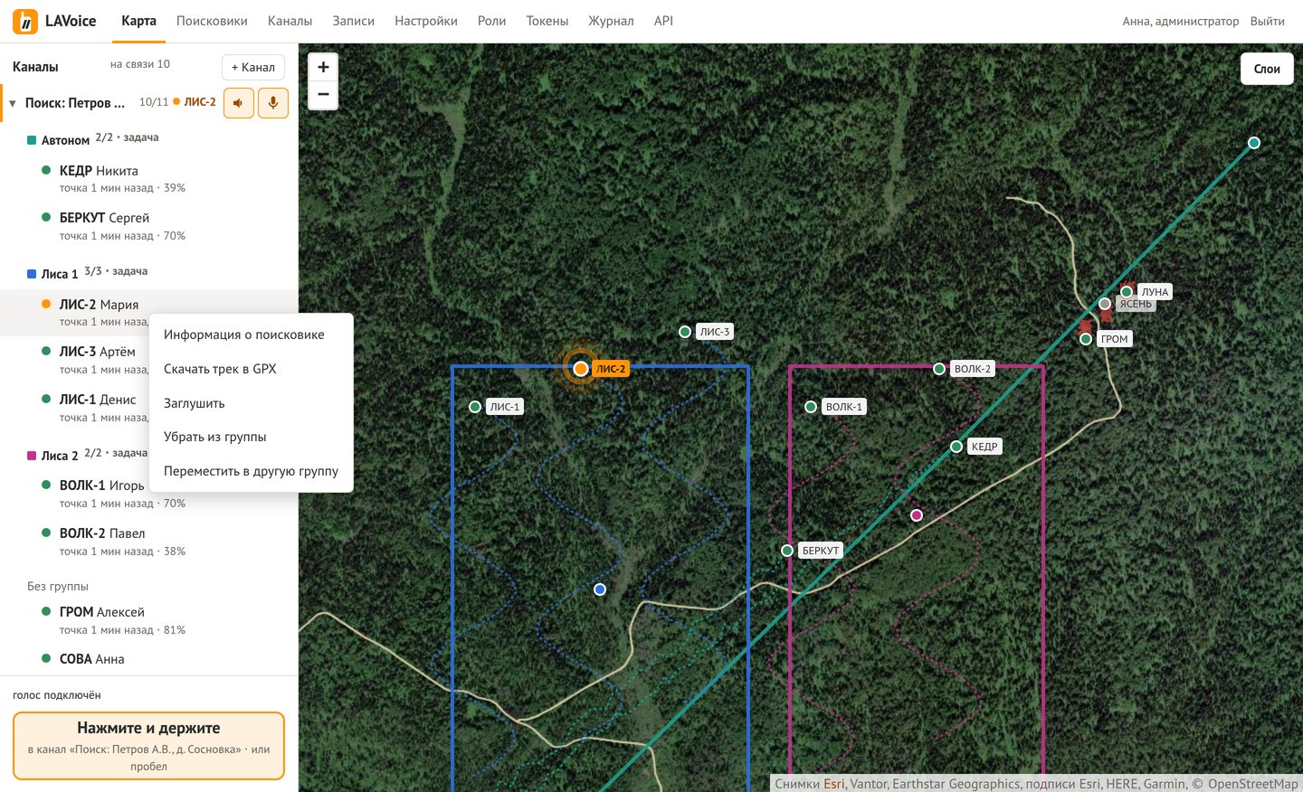This screenshot has height=792, width=1303.
Task: Open the API tab
Action: tap(663, 21)
